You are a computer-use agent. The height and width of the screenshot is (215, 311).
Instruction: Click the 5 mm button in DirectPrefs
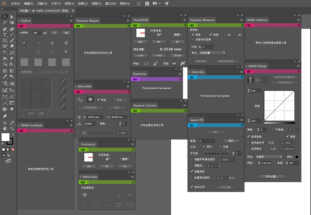[x=159, y=55]
